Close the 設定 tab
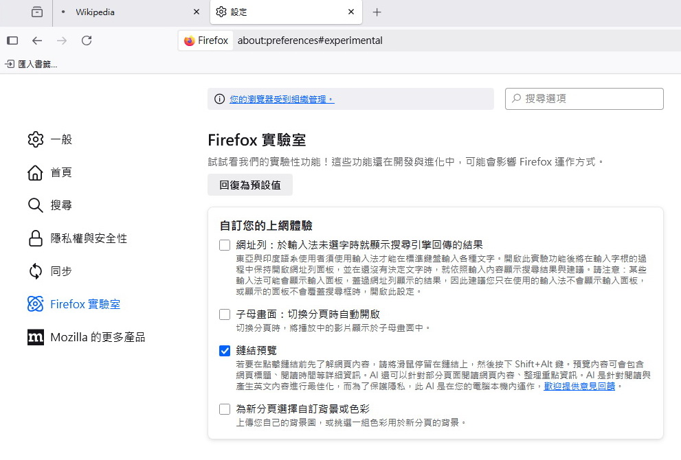Viewport: 681px width, 460px height. click(x=351, y=12)
